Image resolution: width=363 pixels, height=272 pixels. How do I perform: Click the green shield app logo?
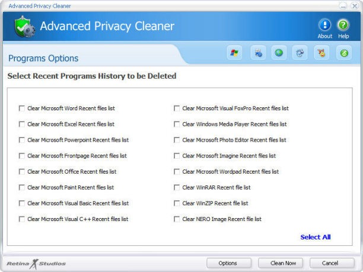point(24,26)
